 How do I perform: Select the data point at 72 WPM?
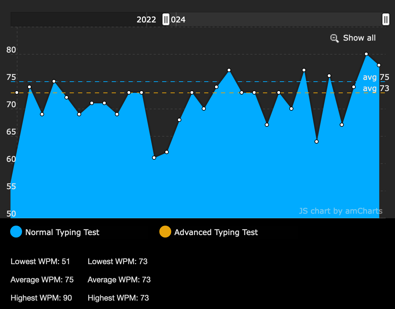[x=67, y=97]
